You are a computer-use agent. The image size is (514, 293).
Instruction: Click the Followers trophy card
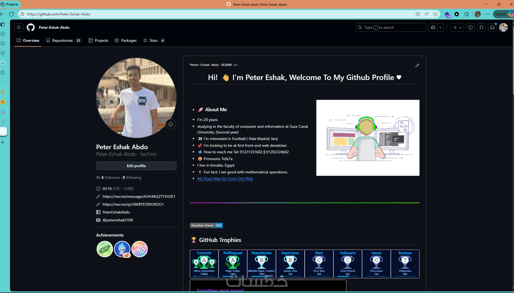pos(348,264)
